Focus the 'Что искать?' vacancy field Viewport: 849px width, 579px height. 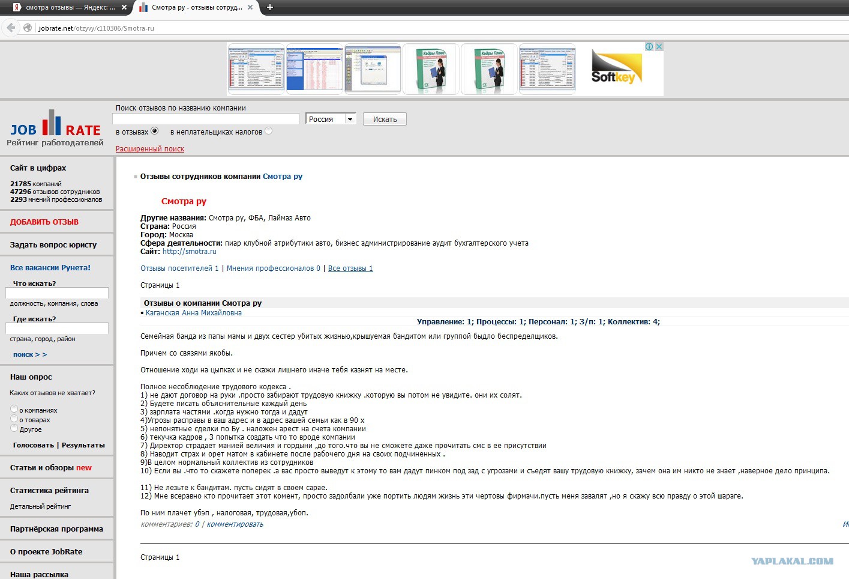(57, 293)
